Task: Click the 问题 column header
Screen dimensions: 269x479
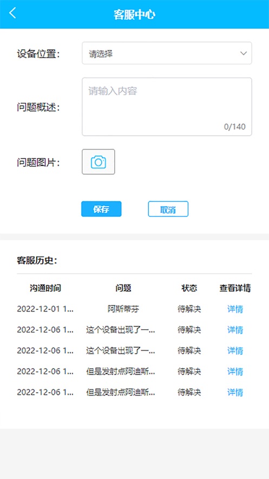Action: click(x=123, y=288)
